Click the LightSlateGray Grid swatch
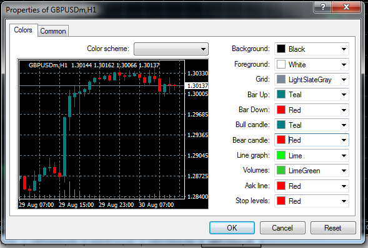The image size is (368, 248). (x=281, y=79)
